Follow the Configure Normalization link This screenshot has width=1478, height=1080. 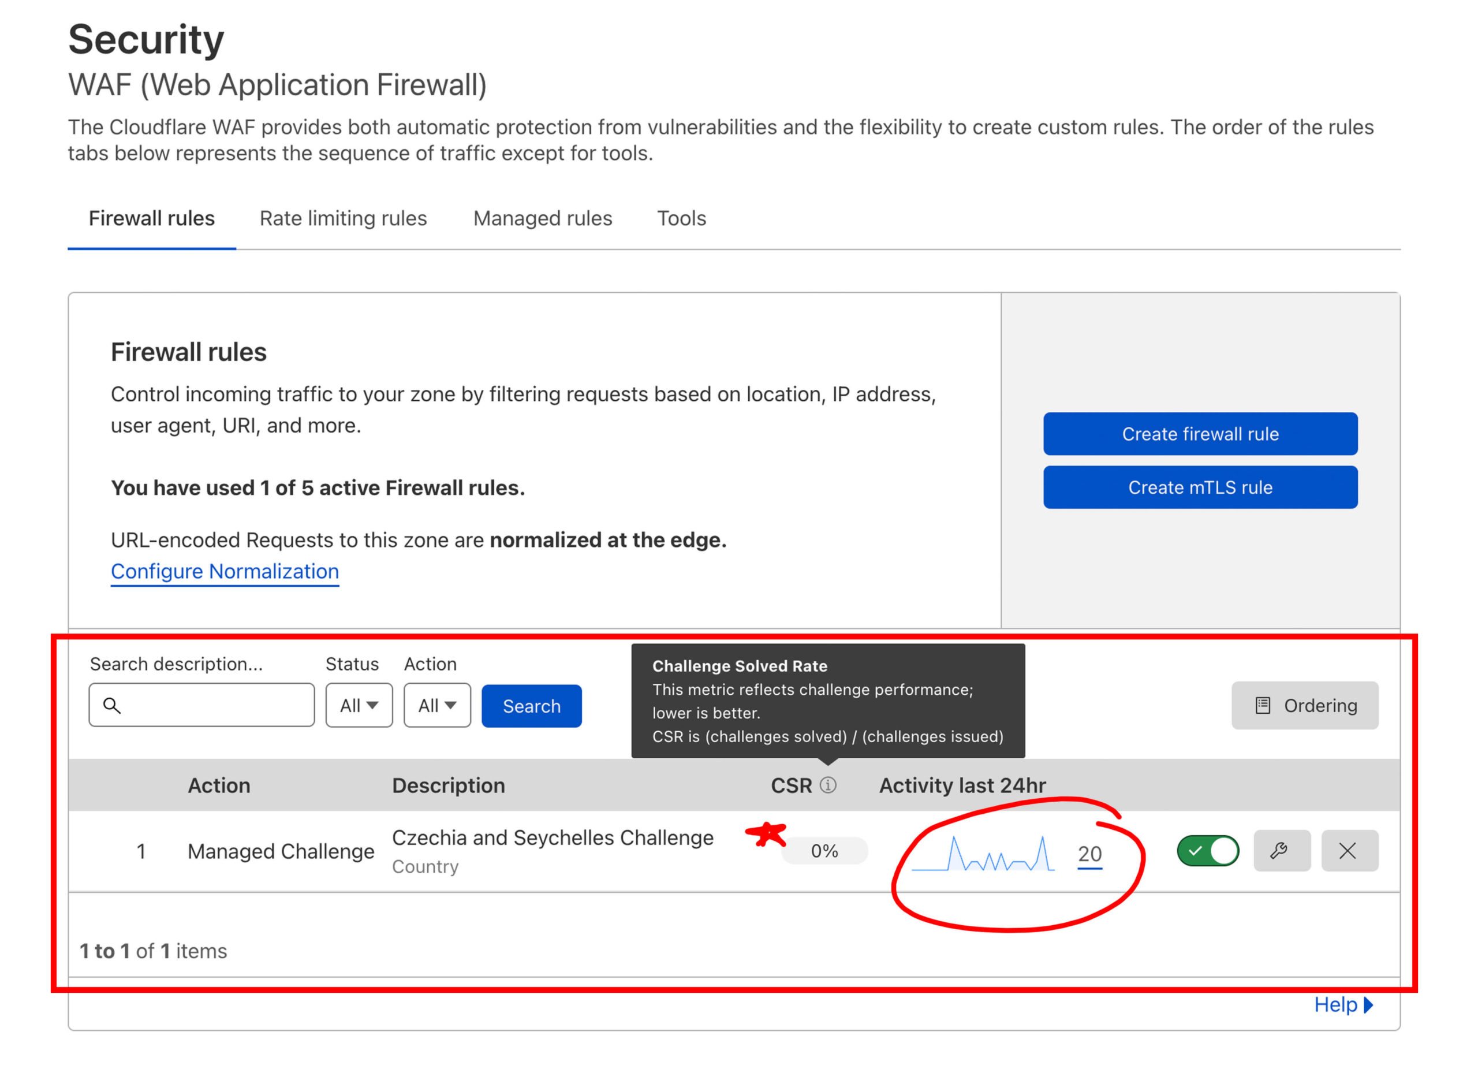coord(225,571)
